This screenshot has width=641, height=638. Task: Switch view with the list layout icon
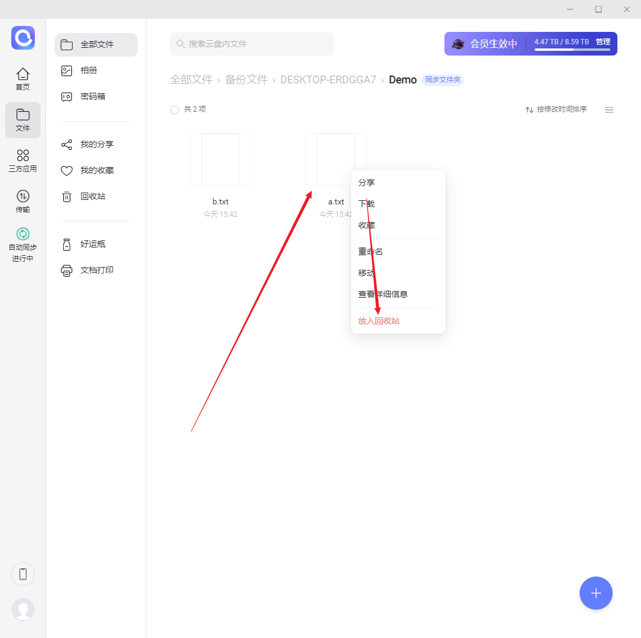point(609,110)
